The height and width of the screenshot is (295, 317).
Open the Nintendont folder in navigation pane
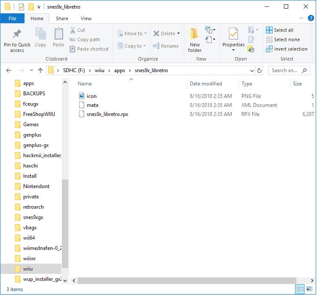pos(36,186)
